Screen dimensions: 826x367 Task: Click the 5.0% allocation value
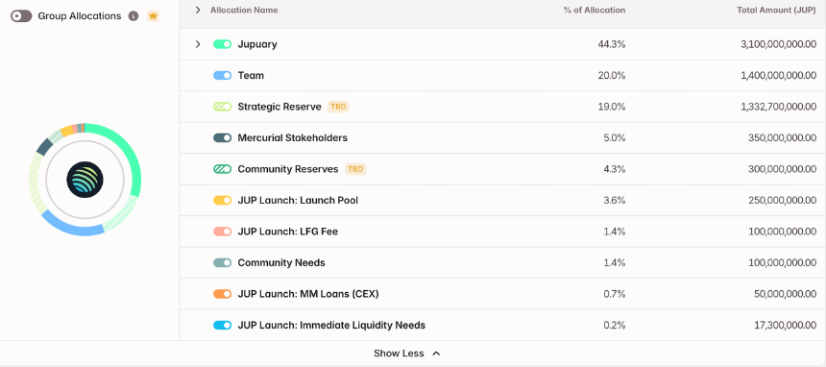click(615, 137)
